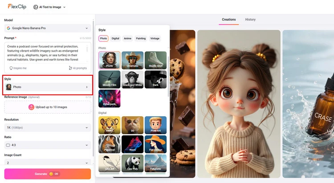This screenshot has width=334, height=183.
Task: Select the Black and White style
Action: 132,79
